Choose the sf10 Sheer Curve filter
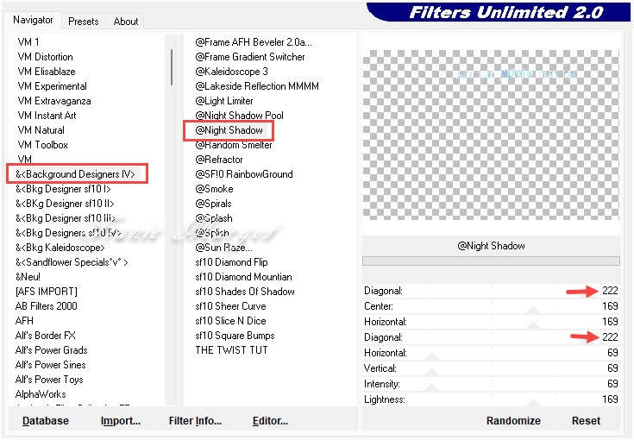634x440 pixels. coord(230,306)
